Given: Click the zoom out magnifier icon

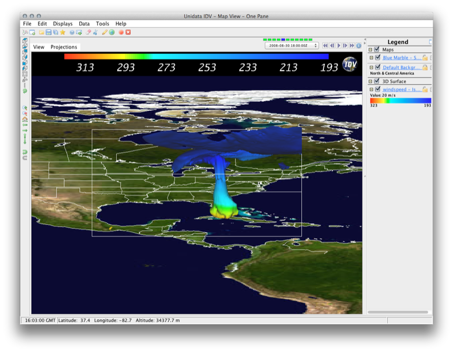Looking at the screenshot, I should [25, 113].
